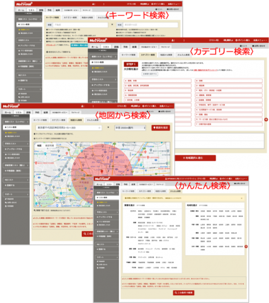Go to リスト tab in map window
The image size is (269, 303).
19,112
